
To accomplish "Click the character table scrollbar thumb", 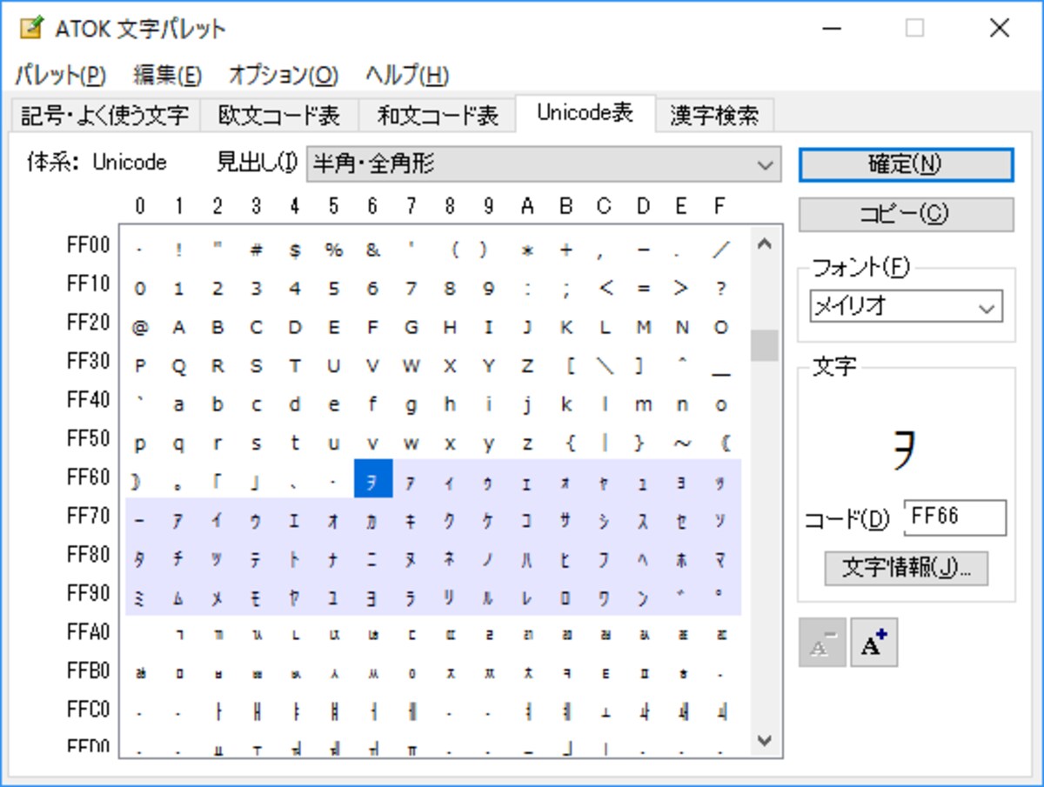I will [765, 345].
